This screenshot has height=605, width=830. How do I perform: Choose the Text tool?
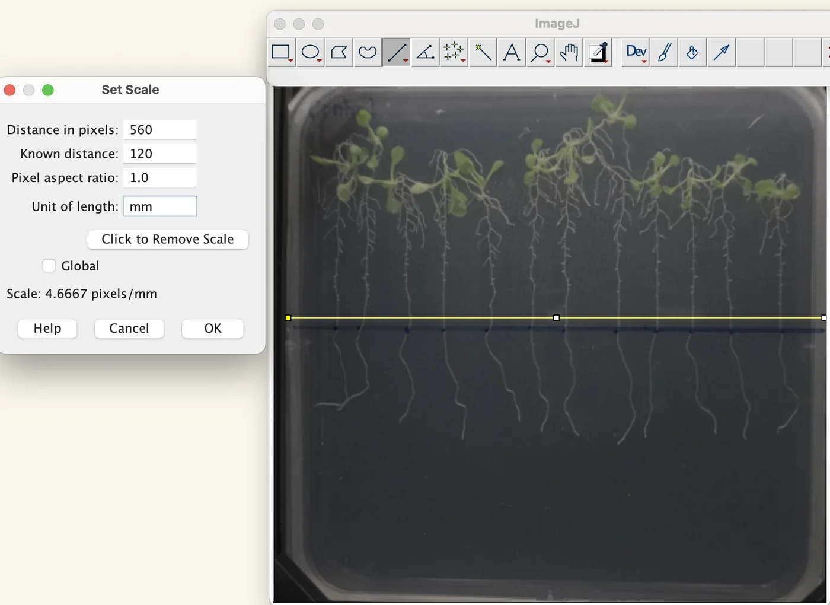pos(511,53)
